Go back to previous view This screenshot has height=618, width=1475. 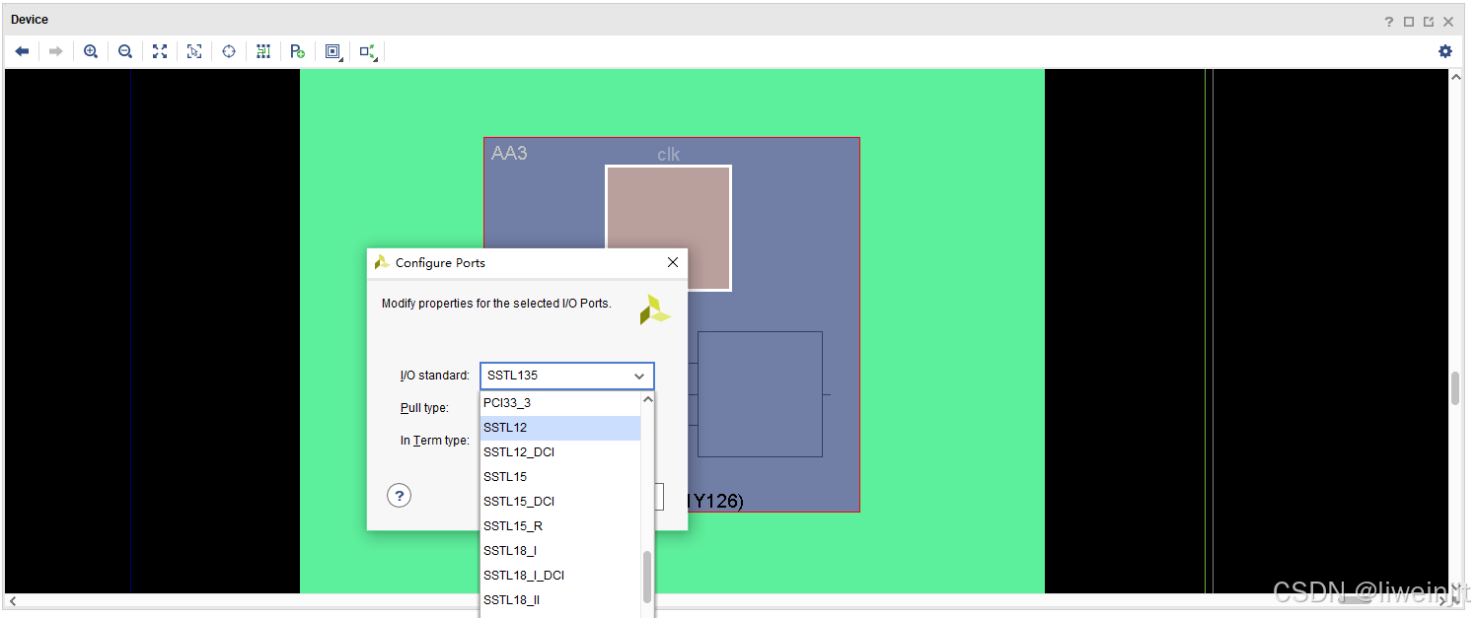click(22, 51)
